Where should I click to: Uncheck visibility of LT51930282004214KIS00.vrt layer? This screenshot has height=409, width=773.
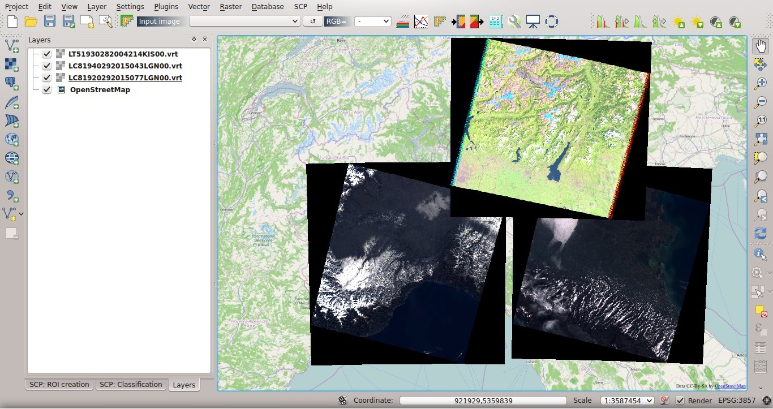(x=47, y=54)
